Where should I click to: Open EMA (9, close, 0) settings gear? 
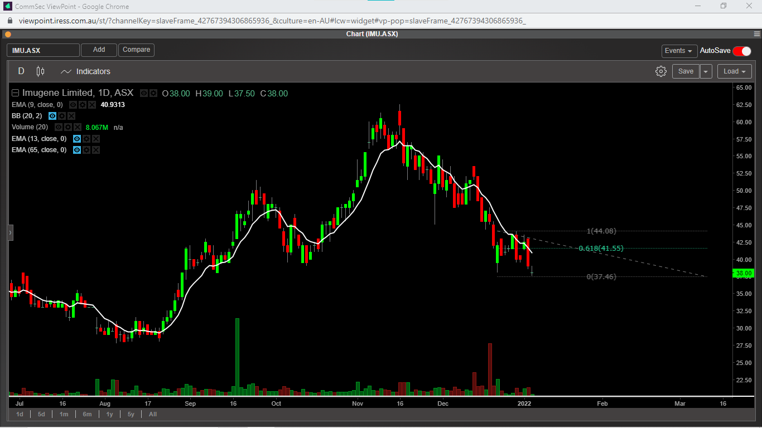click(83, 105)
